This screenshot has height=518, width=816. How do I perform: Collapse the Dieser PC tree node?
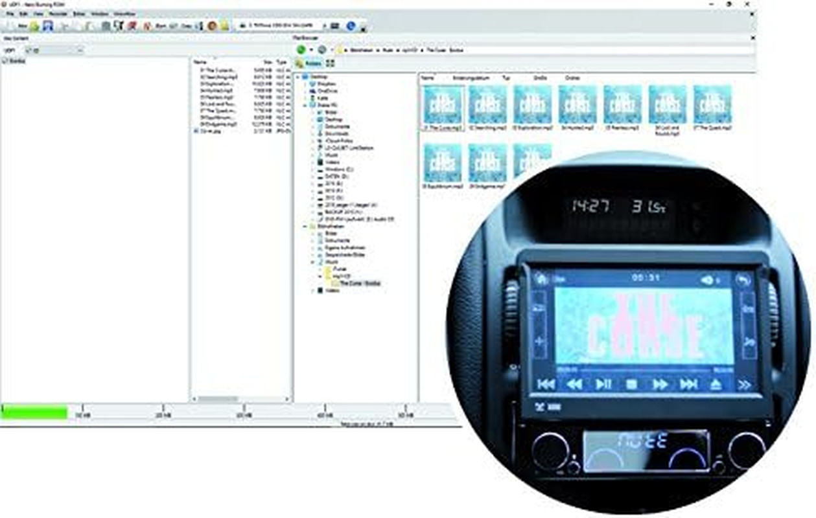305,105
